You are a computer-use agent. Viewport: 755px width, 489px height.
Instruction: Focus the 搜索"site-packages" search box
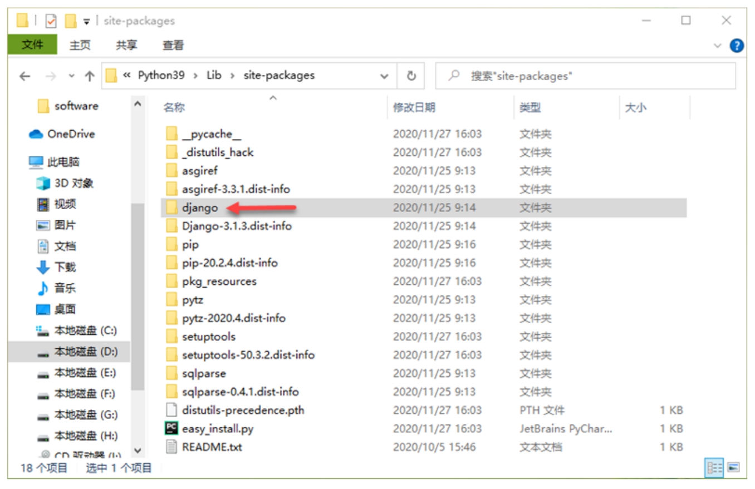tap(585, 76)
